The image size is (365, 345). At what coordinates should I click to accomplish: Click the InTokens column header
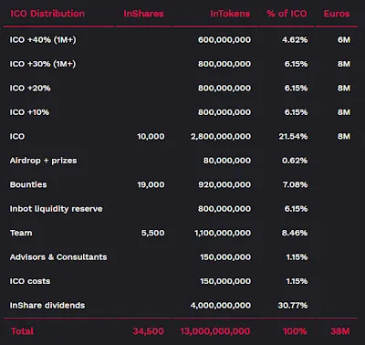coord(230,14)
